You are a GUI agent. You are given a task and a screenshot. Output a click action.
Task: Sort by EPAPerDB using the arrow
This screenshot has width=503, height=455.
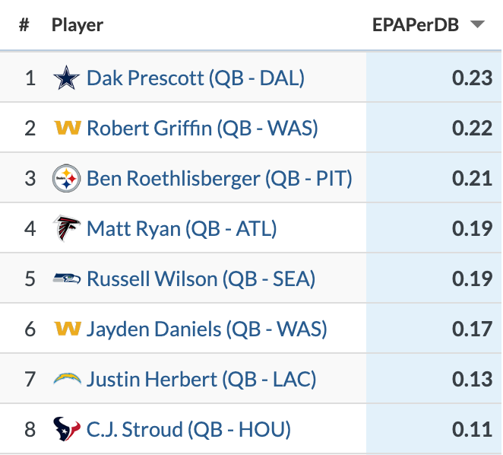477,25
